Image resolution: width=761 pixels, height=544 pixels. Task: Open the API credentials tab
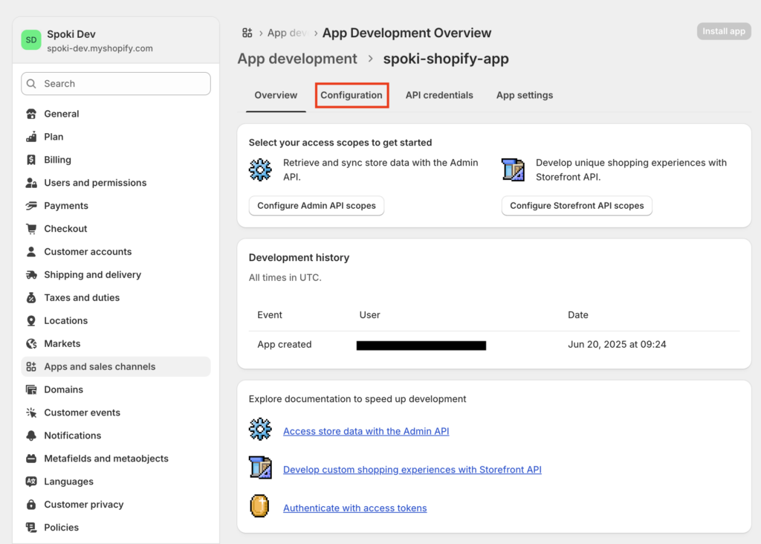(439, 95)
